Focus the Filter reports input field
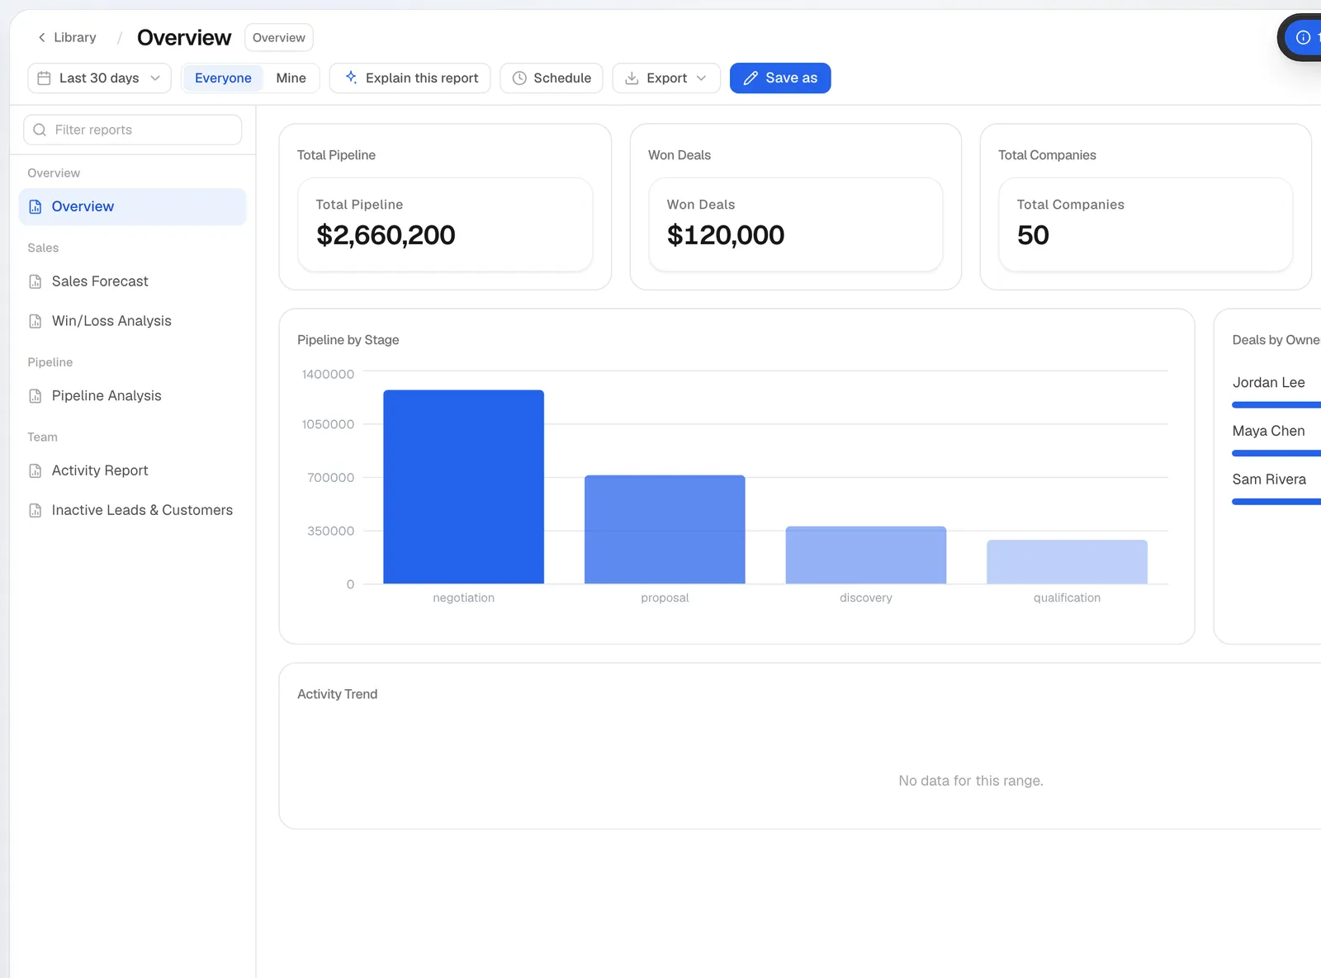Image resolution: width=1321 pixels, height=978 pixels. [x=132, y=130]
